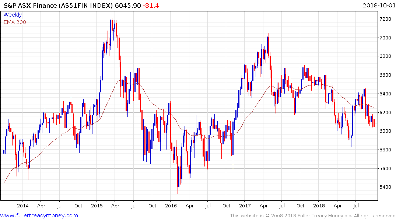Image resolution: width=396 pixels, height=221 pixels.
Task: Open the www.fullertreacymoney.com link
Action: click(x=39, y=215)
